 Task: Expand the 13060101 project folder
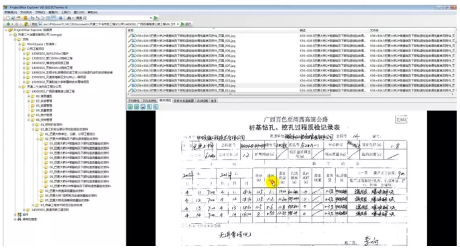tap(24, 53)
